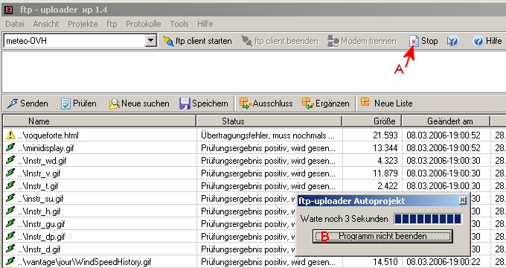The width and height of the screenshot is (506, 268).
Task: Open the Datei menu
Action: (15, 24)
